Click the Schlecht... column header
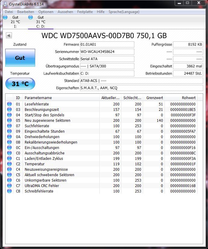The width and height of the screenshot is (208, 249). [x=132, y=98]
